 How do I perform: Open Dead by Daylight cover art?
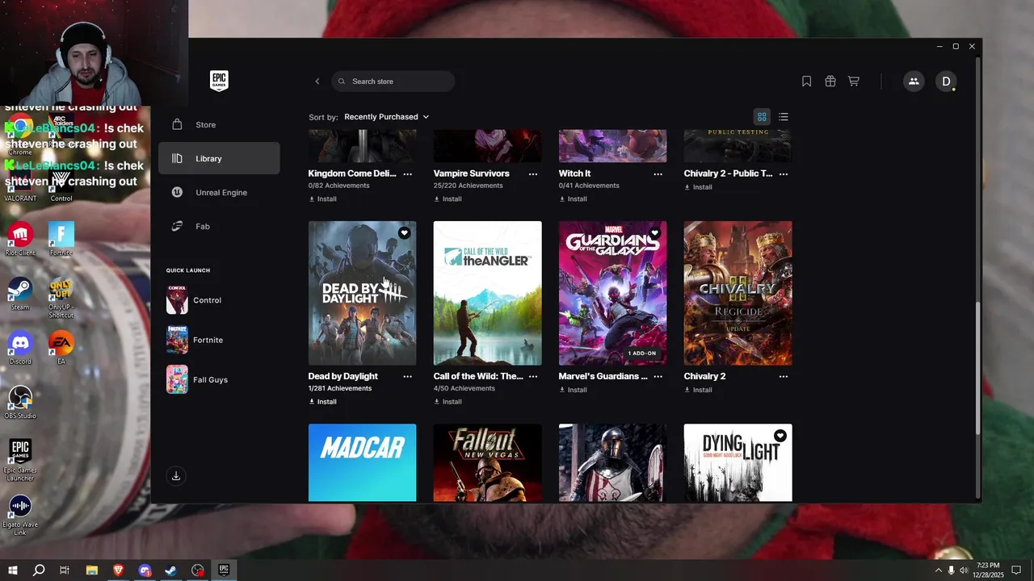point(362,293)
